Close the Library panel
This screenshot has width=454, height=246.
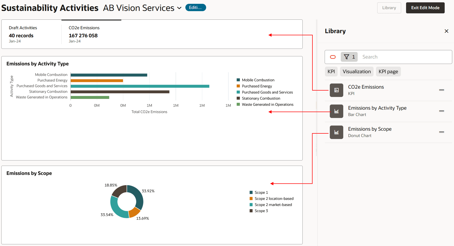(x=446, y=31)
